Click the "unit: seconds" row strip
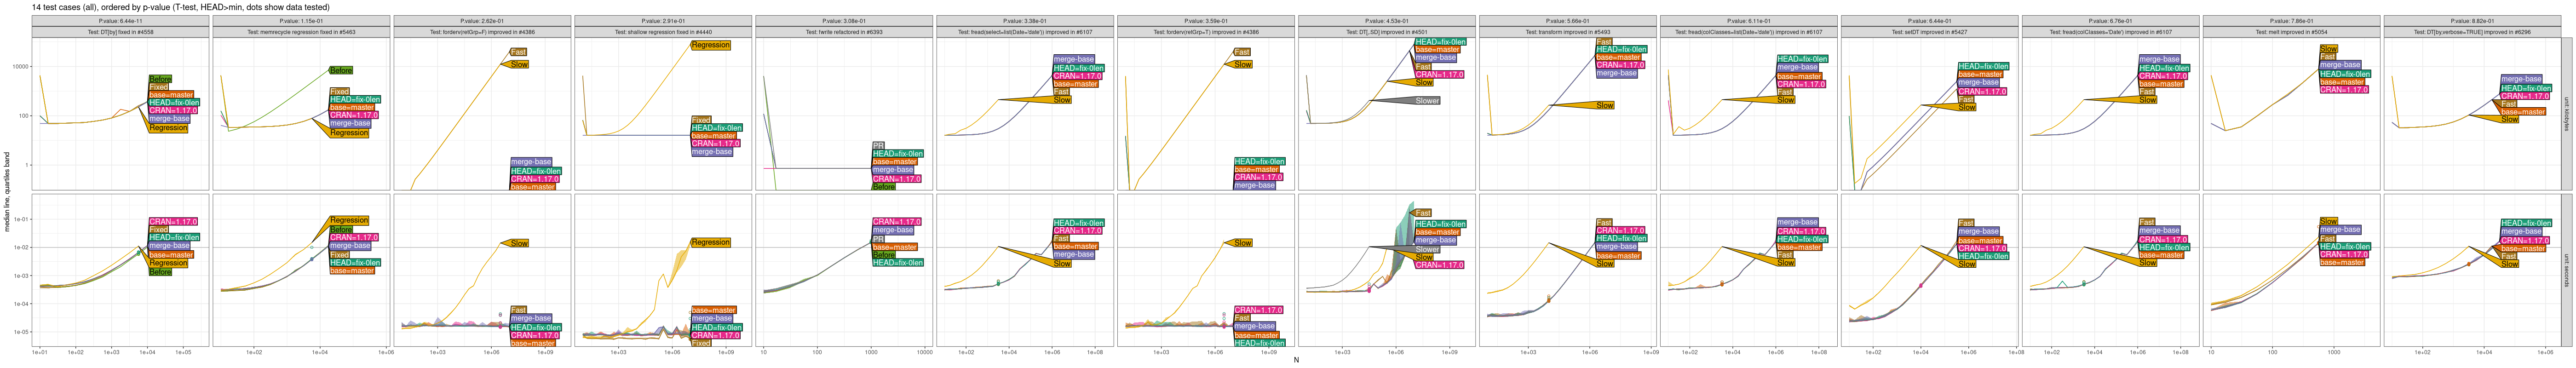Screen dimensions: 2576x368 tap(2566, 270)
